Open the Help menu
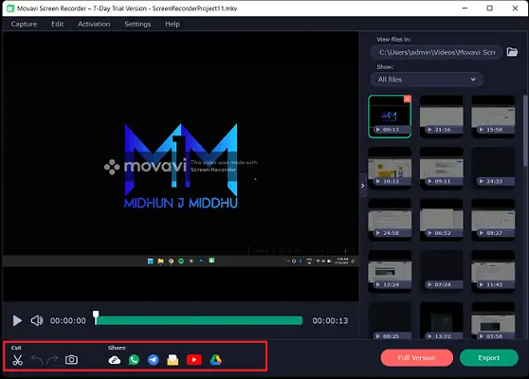The width and height of the screenshot is (529, 379). tap(172, 24)
